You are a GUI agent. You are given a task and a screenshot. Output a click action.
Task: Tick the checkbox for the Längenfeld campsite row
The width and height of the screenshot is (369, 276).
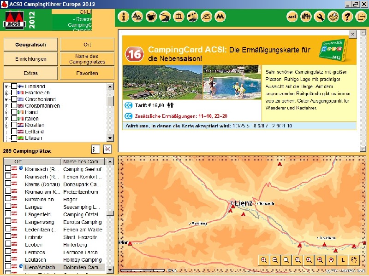[8, 215]
